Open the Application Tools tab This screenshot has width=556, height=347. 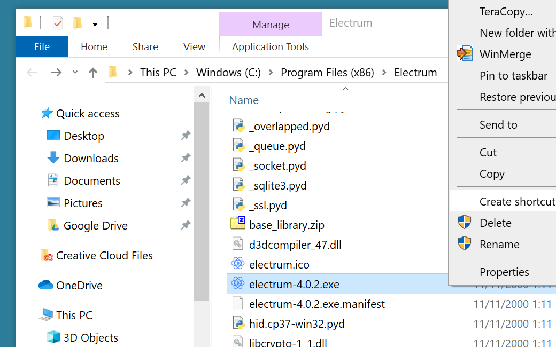pyautogui.click(x=271, y=46)
